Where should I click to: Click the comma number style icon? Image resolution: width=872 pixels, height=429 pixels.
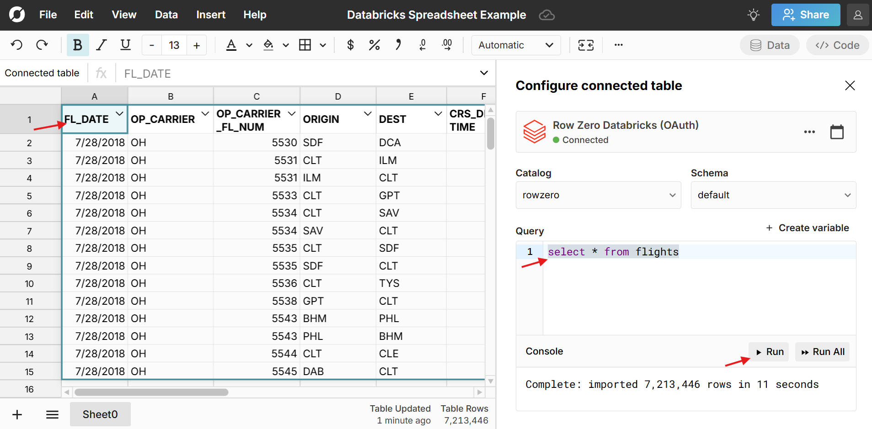click(x=398, y=45)
